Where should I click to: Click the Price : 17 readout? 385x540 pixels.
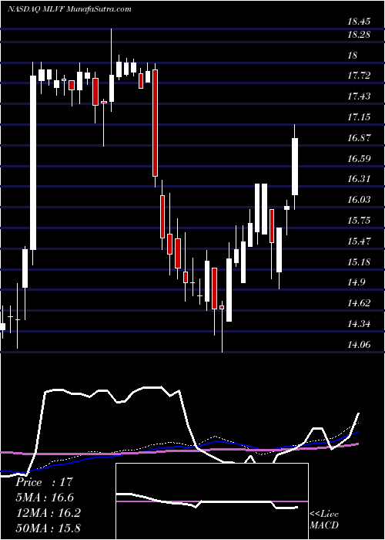pyautogui.click(x=44, y=482)
